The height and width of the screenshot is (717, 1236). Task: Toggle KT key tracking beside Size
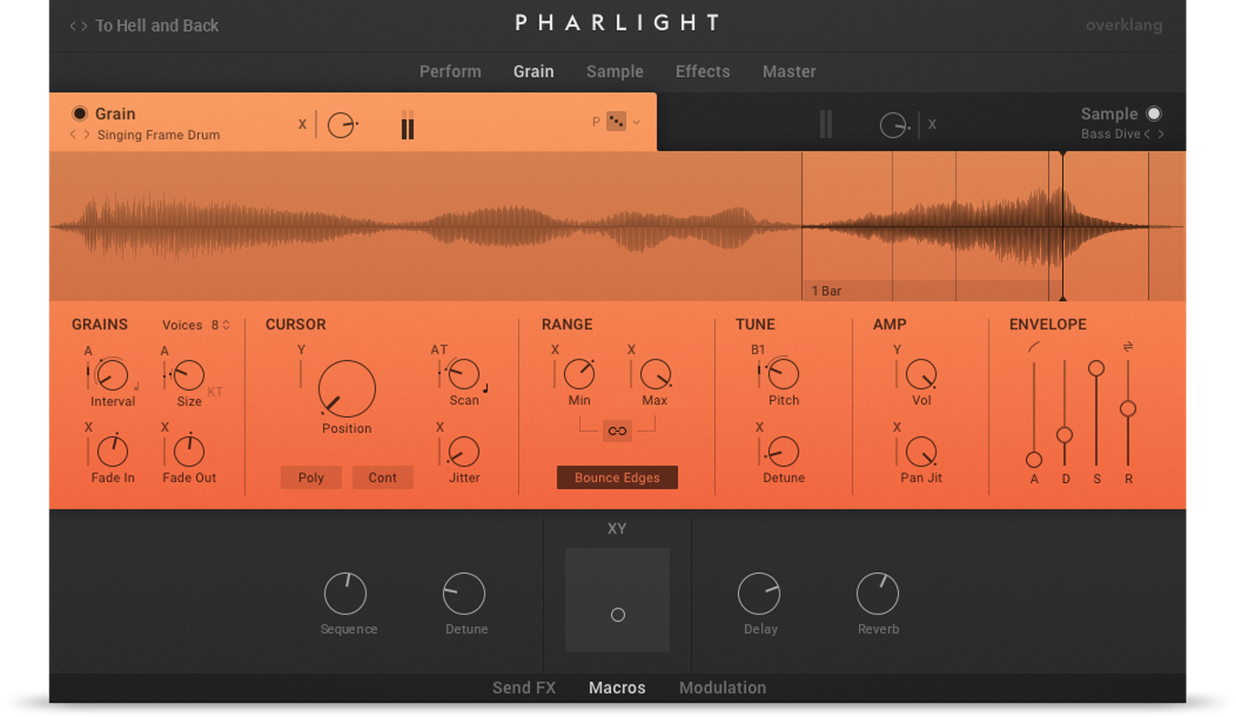pos(216,391)
